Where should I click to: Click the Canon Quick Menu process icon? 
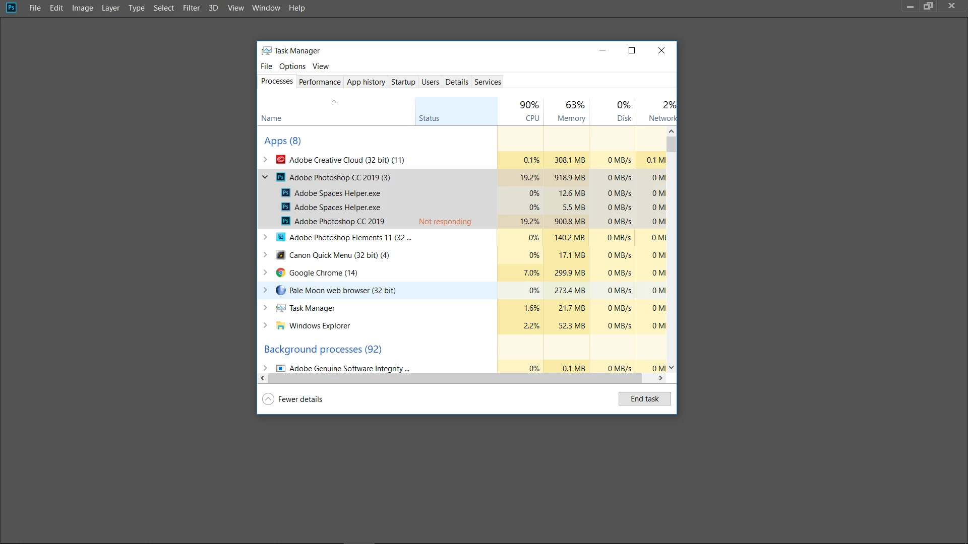point(281,255)
